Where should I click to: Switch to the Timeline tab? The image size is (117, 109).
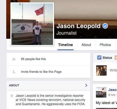[x=66, y=45]
